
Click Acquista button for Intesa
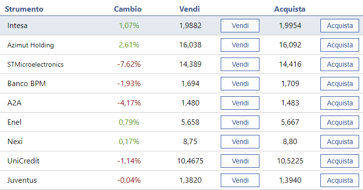coord(340,26)
